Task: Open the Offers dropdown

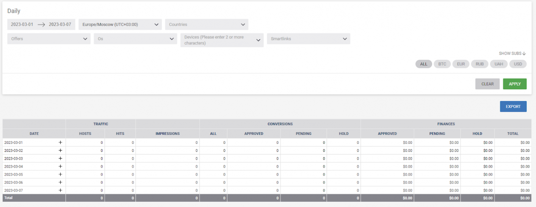Action: (49, 39)
